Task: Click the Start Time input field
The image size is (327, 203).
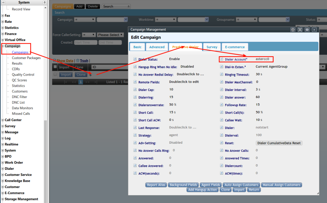Action: tap(85, 43)
